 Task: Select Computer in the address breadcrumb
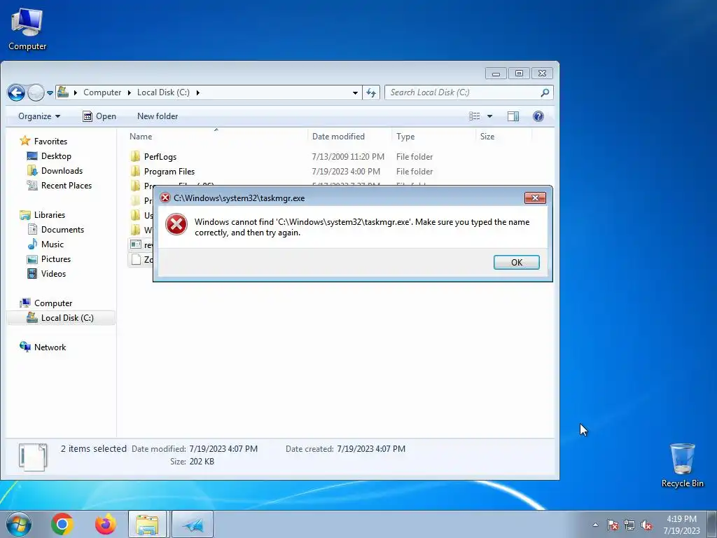102,92
